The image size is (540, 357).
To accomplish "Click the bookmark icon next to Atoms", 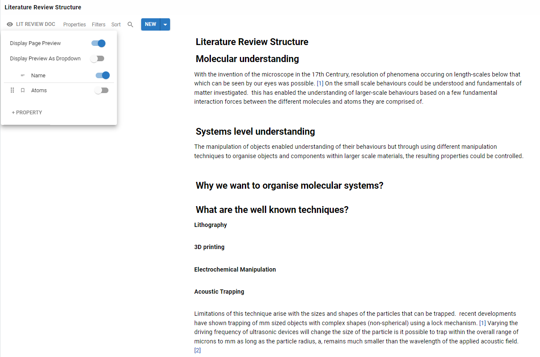I will (23, 91).
